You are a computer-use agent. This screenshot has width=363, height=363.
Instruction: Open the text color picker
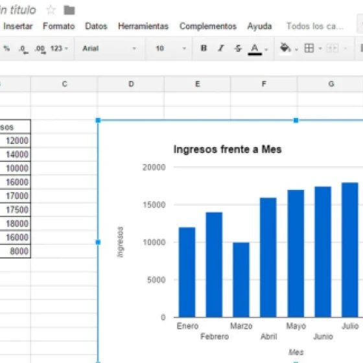tap(255, 49)
